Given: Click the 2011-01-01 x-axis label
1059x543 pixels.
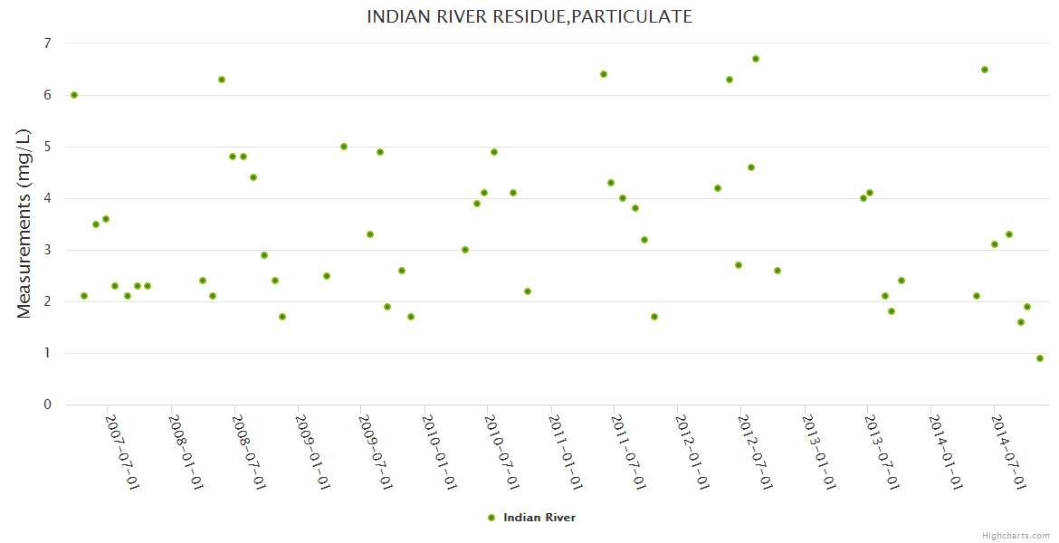Looking at the screenshot, I should coord(566,452).
